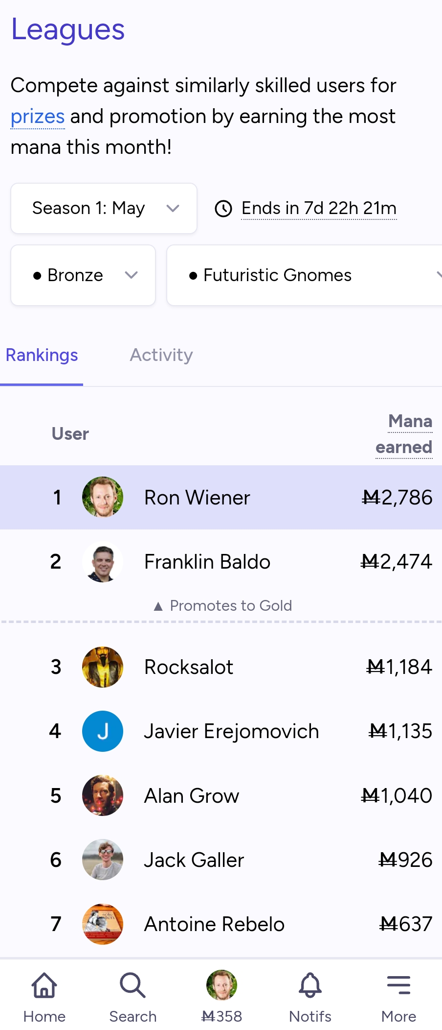Viewport: 442px width, 1030px height.
Task: Expand the Futuristic Gnomes group dropdown
Action: tap(304, 275)
